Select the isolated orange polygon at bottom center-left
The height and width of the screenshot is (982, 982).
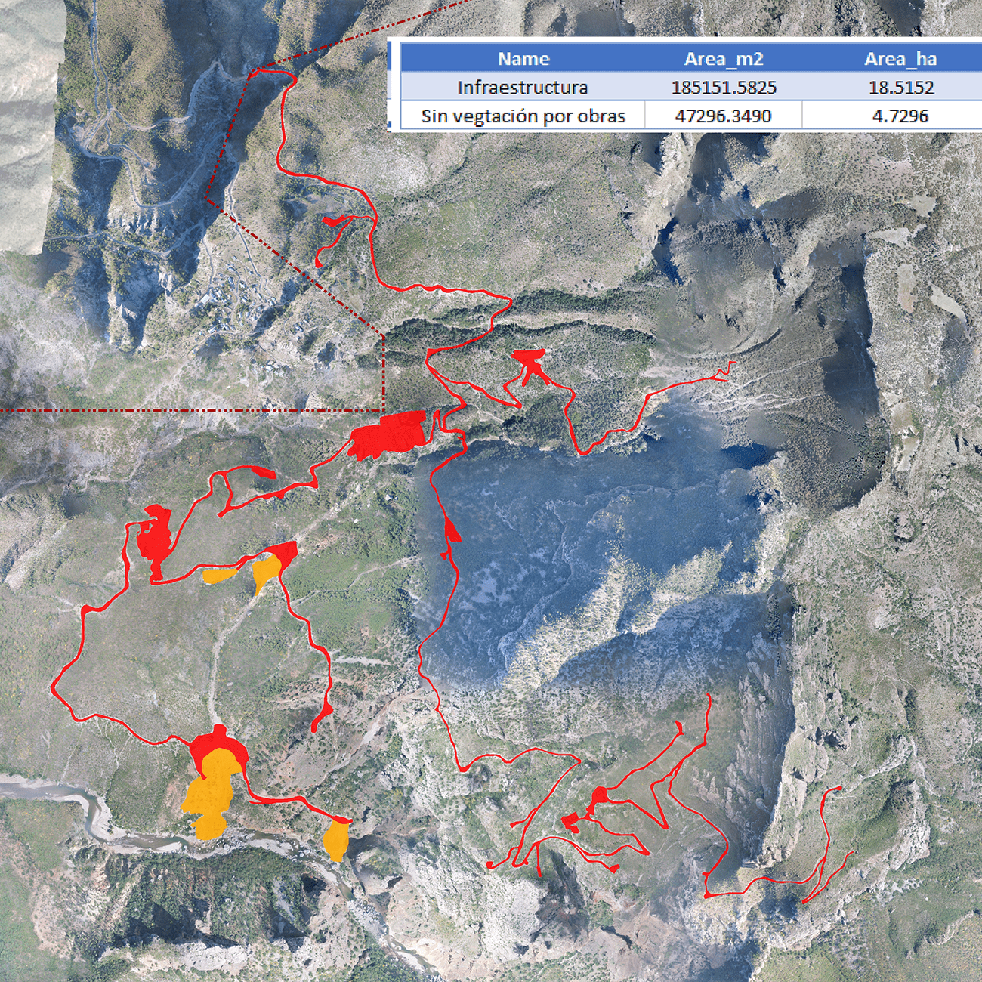pyautogui.click(x=335, y=840)
